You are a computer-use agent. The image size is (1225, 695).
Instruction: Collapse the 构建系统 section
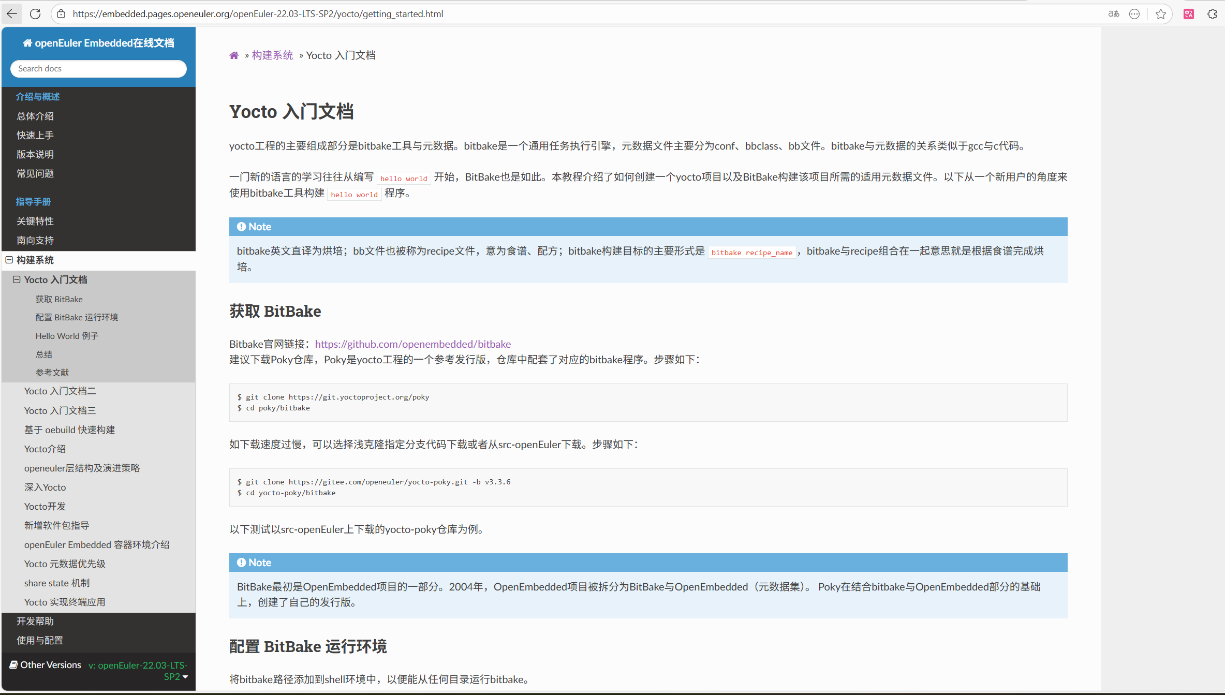[x=8, y=260]
